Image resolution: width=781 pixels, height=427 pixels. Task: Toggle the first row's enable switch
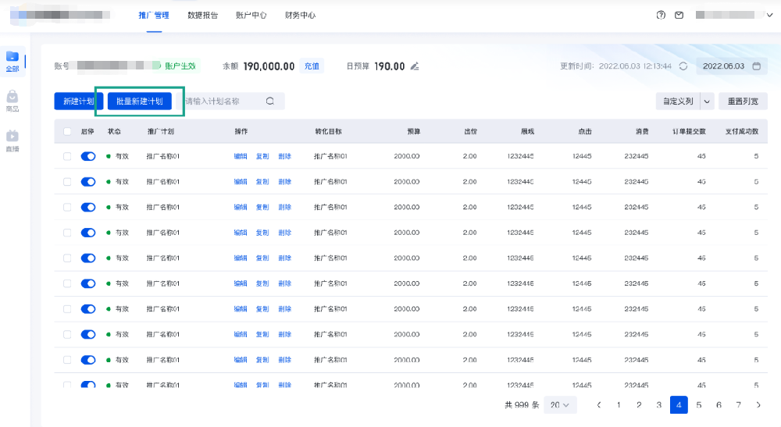click(x=88, y=156)
